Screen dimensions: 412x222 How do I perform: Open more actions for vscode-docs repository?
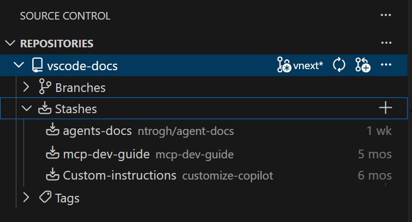point(386,66)
